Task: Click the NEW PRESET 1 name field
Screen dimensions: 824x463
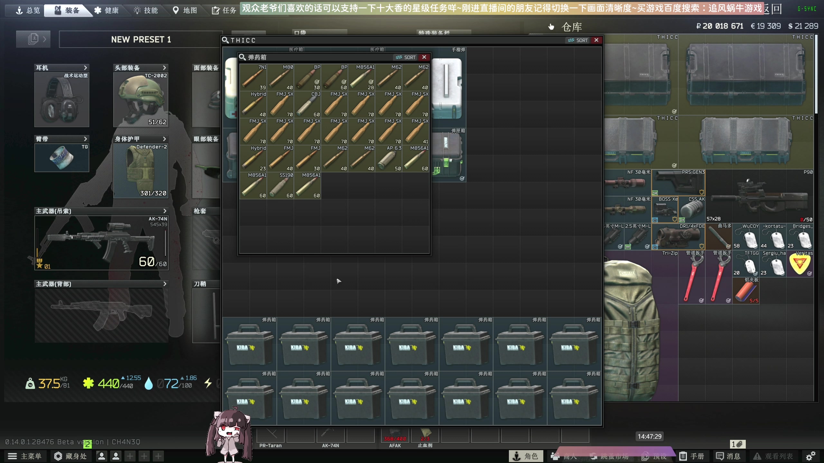Action: (x=141, y=39)
